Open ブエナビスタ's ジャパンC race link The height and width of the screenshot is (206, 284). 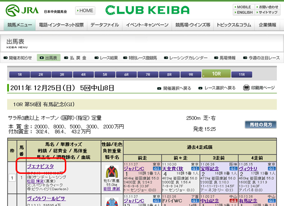coord(134,169)
